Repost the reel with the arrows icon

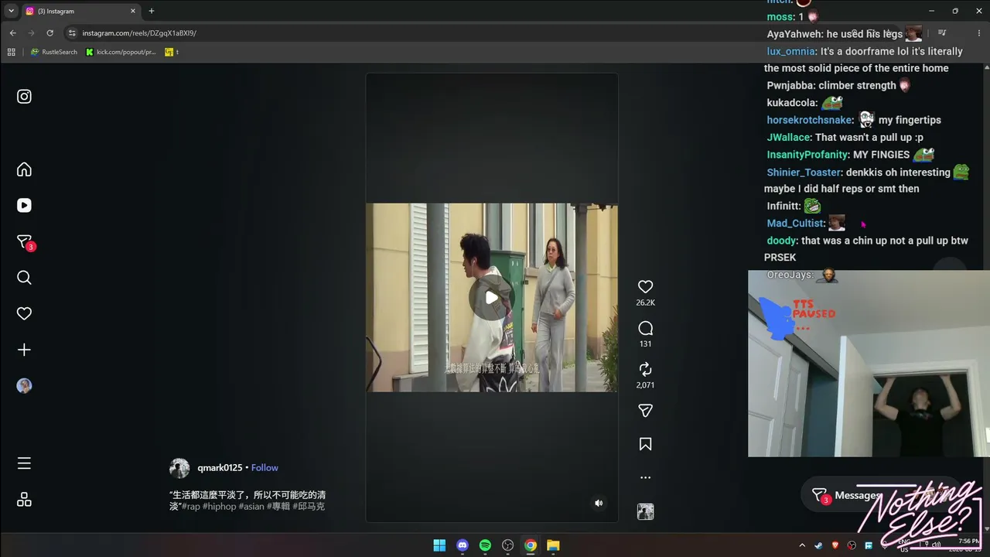tap(645, 369)
